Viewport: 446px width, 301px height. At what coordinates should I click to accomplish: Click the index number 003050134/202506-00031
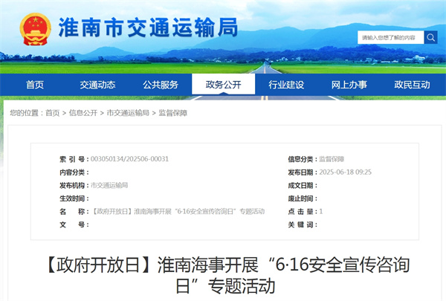point(129,159)
